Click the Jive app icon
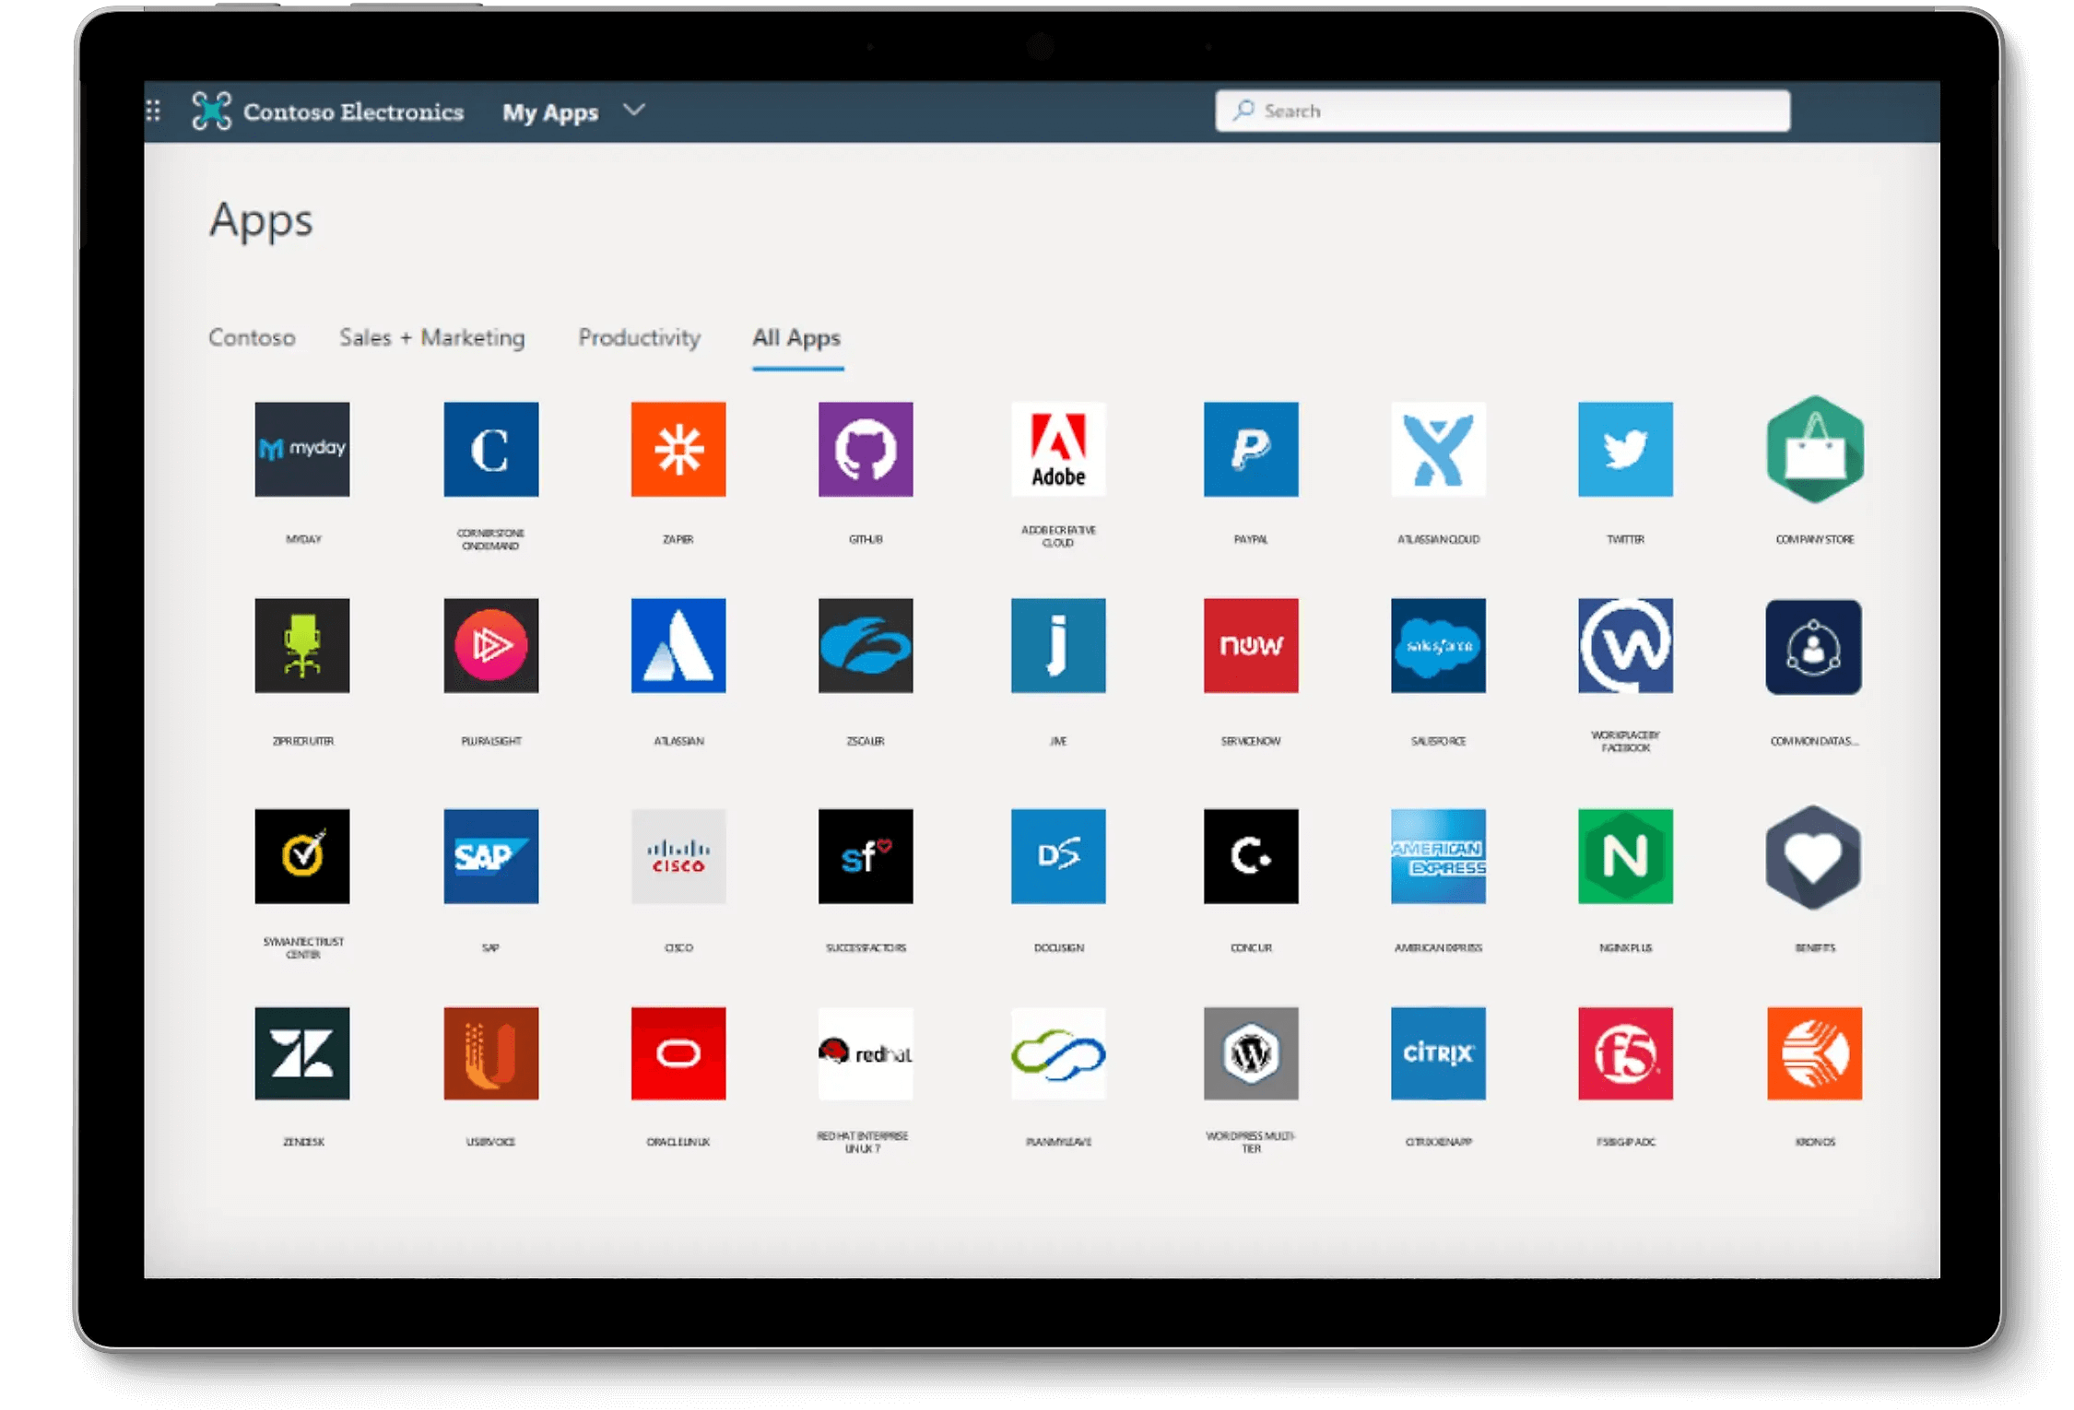Viewport: 2074px width, 1410px height. pyautogui.click(x=1058, y=645)
